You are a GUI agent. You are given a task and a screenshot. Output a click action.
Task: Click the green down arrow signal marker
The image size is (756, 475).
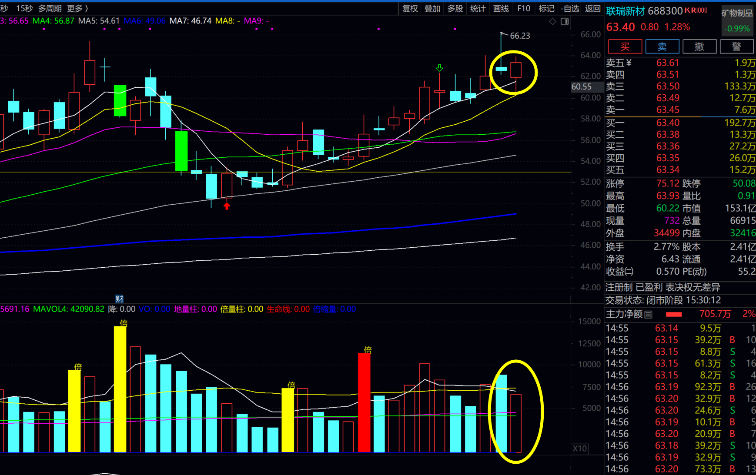(439, 68)
